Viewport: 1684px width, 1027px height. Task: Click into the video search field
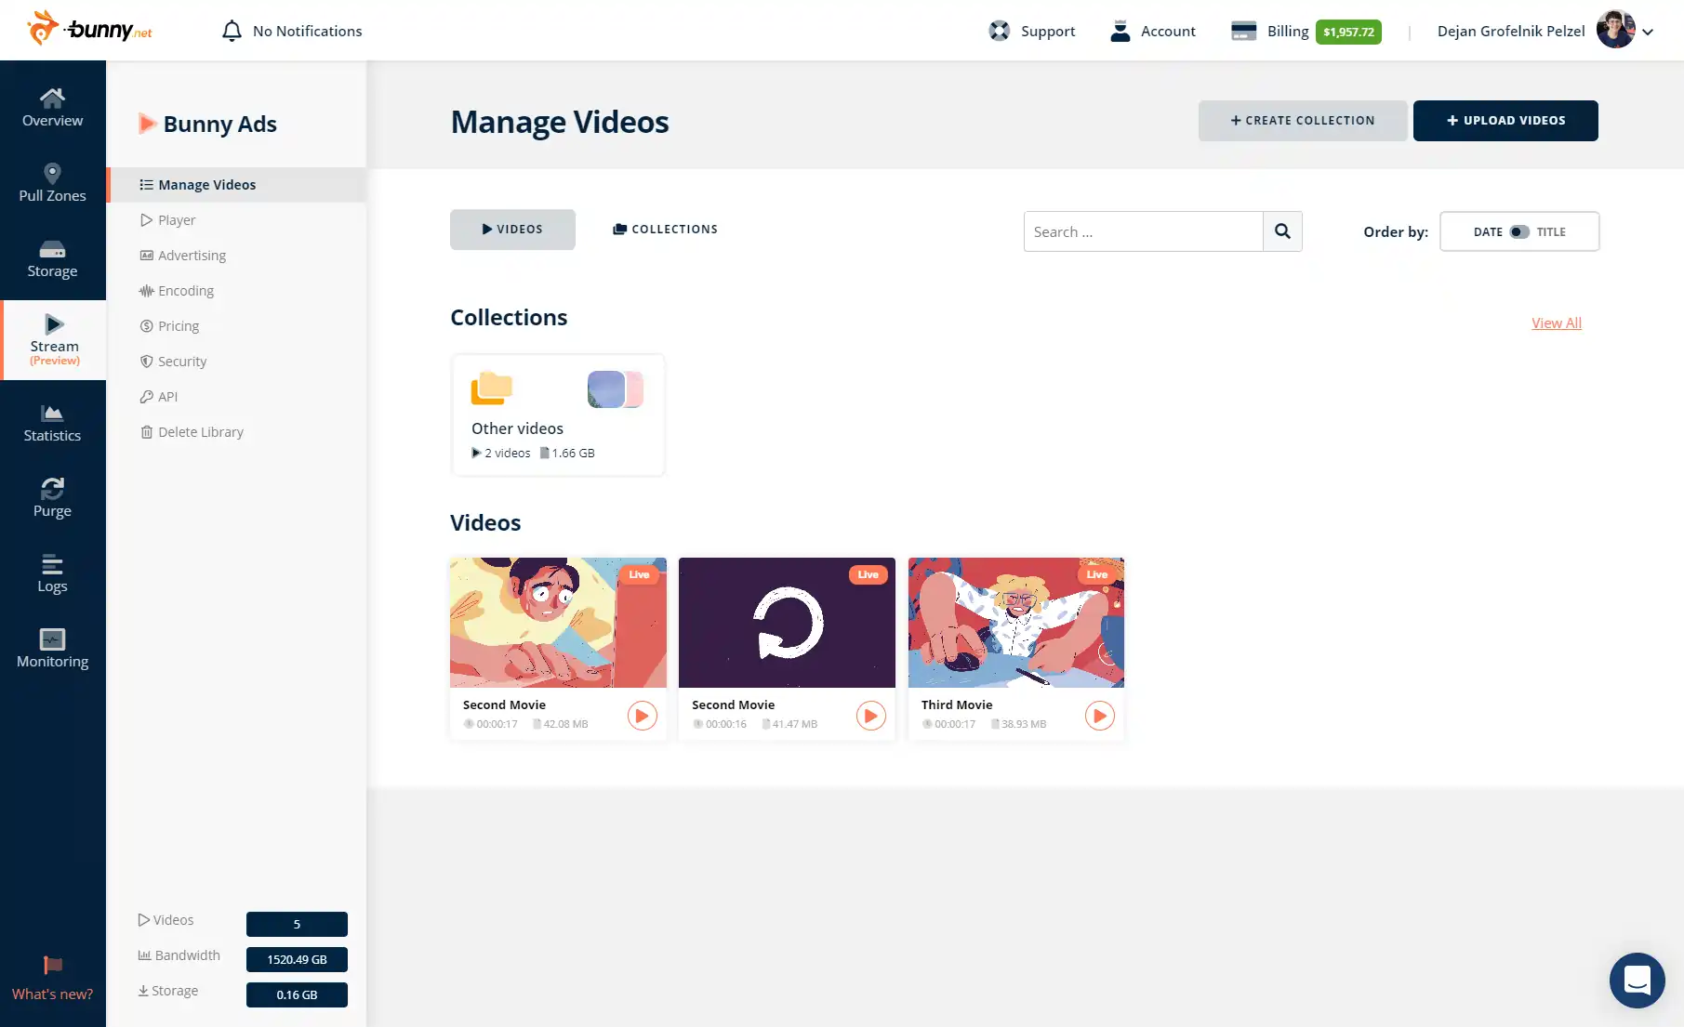pos(1143,231)
